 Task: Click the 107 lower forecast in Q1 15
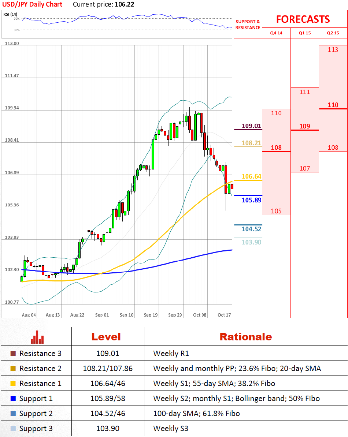[304, 168]
